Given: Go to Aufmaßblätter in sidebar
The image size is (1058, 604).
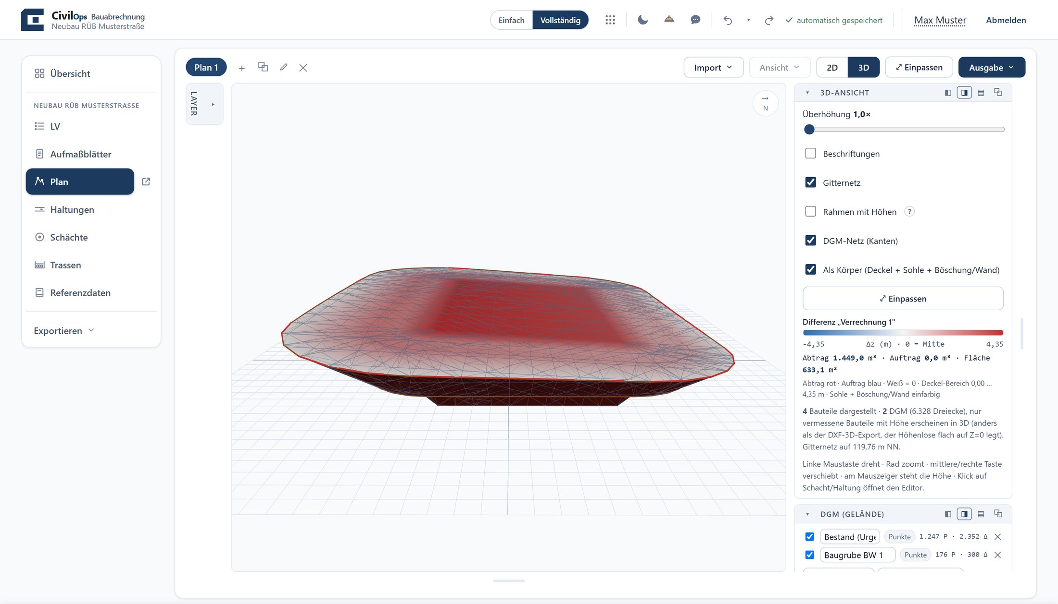Looking at the screenshot, I should point(91,154).
